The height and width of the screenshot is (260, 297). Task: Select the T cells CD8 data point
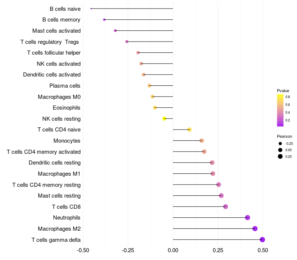(x=225, y=207)
